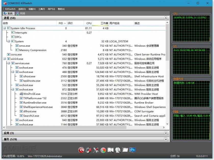
Task: Sort processes by the 名称 column header
Action: (30, 23)
